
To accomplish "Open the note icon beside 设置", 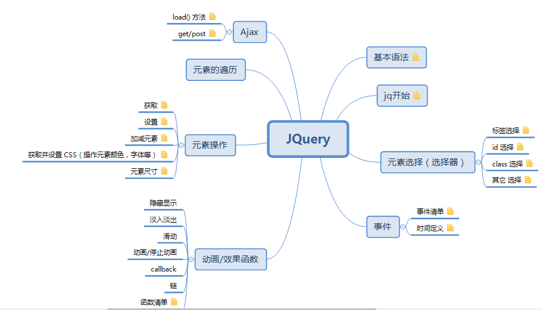I will click(x=164, y=122).
